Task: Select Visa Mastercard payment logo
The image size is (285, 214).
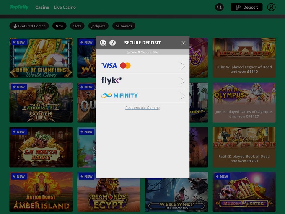Action: click(116, 66)
